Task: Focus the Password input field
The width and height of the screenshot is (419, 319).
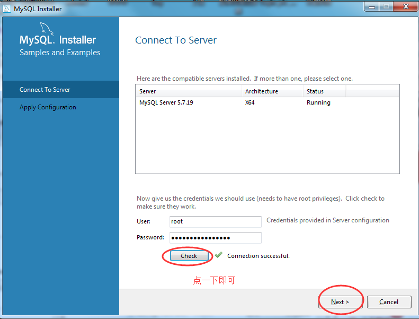Action: coord(216,238)
